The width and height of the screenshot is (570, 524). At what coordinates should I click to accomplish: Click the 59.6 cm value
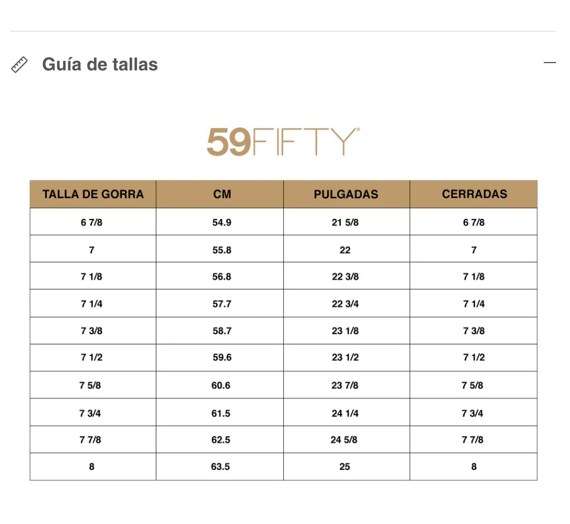[222, 358]
